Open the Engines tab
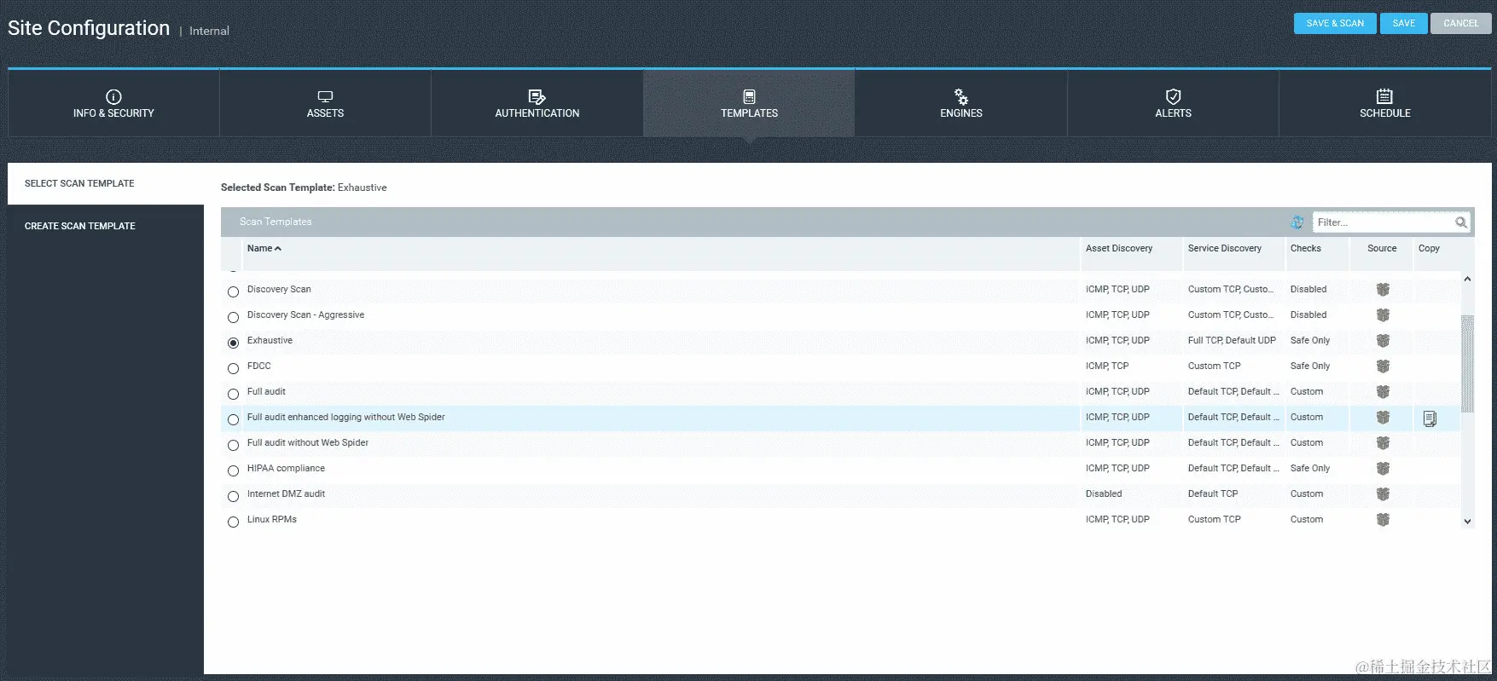 [x=961, y=103]
